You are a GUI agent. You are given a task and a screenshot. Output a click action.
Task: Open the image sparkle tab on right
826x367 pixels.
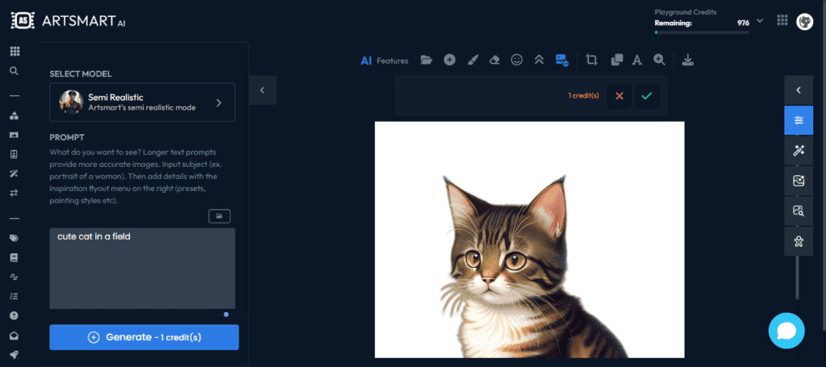click(799, 181)
